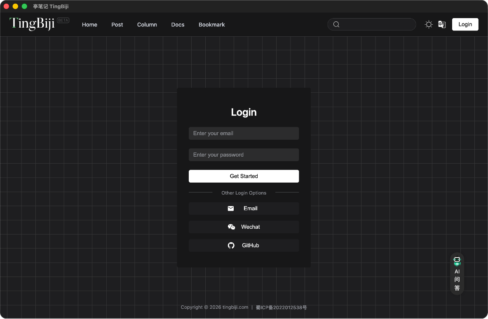488x319 pixels.
Task: Open the language translation switcher
Action: [442, 24]
